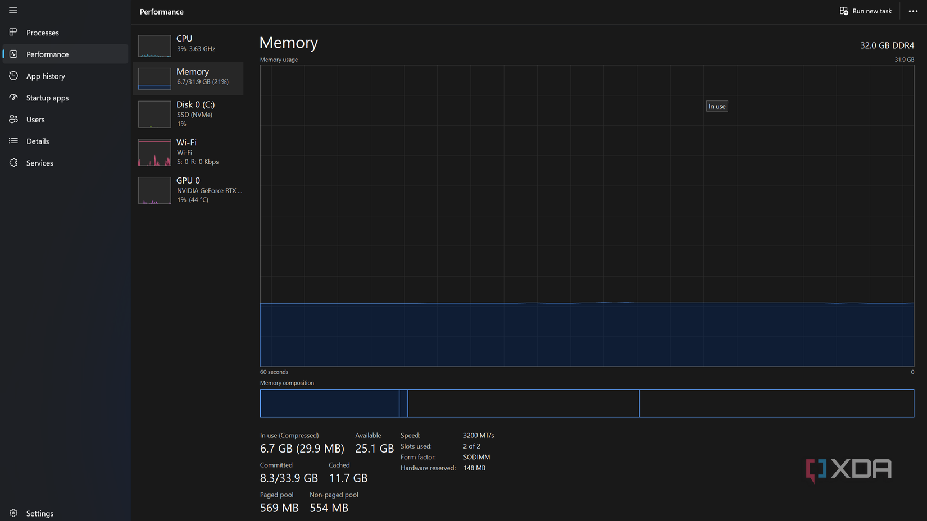
Task: Open the hamburger navigation menu
Action: (13, 10)
